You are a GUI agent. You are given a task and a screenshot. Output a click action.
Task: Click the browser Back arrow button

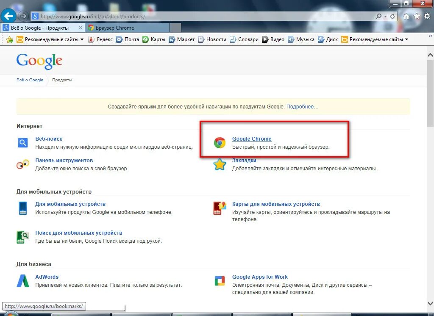tap(8, 16)
